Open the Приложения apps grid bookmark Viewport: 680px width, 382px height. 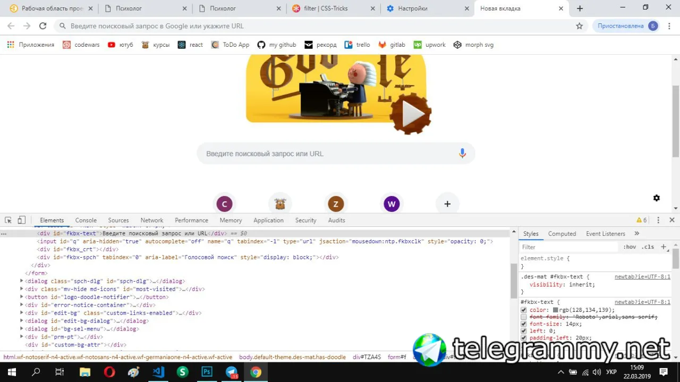tap(31, 45)
